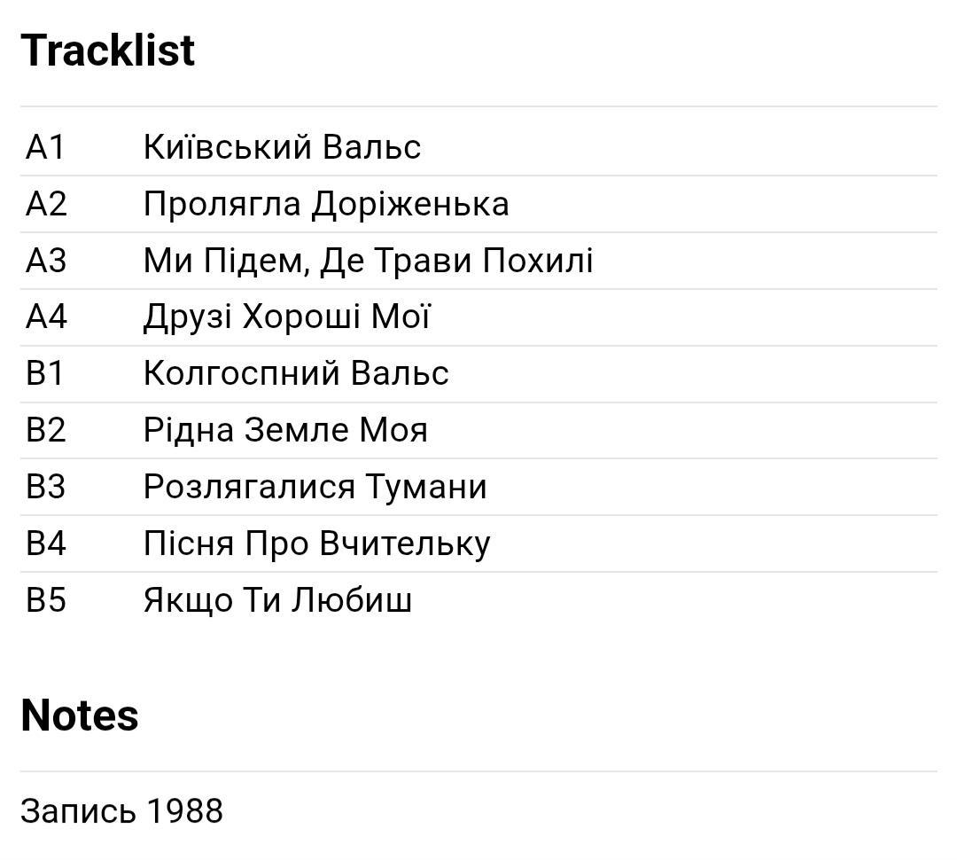Viewport: 957px width, 860px height.
Task: Click the Notes section heading
Action: click(80, 715)
